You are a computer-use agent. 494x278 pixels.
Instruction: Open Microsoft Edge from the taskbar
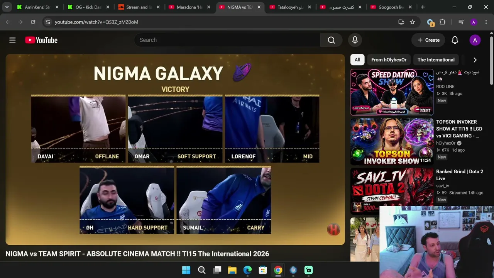247,270
